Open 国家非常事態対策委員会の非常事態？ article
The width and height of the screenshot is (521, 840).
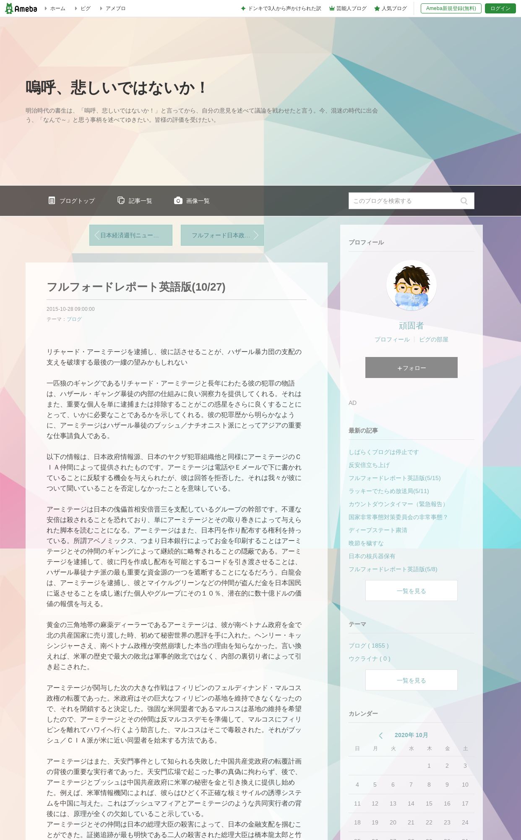pyautogui.click(x=399, y=517)
